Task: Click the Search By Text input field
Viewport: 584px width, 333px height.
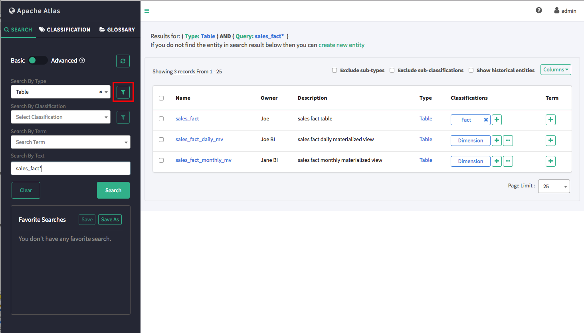Action: 71,168
